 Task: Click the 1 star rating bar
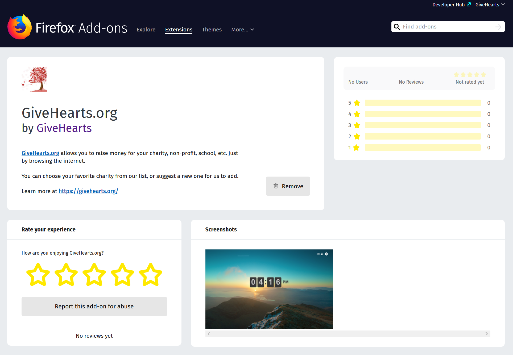point(423,148)
